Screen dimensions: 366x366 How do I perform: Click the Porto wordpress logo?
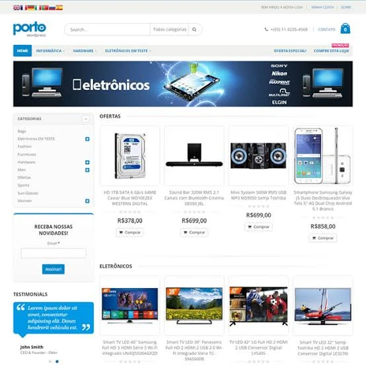click(x=30, y=29)
